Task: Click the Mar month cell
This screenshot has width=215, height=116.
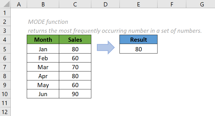Action: click(43, 67)
